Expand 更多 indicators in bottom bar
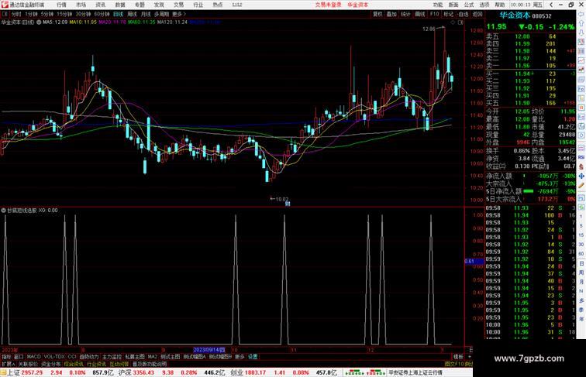 pyautogui.click(x=240, y=357)
